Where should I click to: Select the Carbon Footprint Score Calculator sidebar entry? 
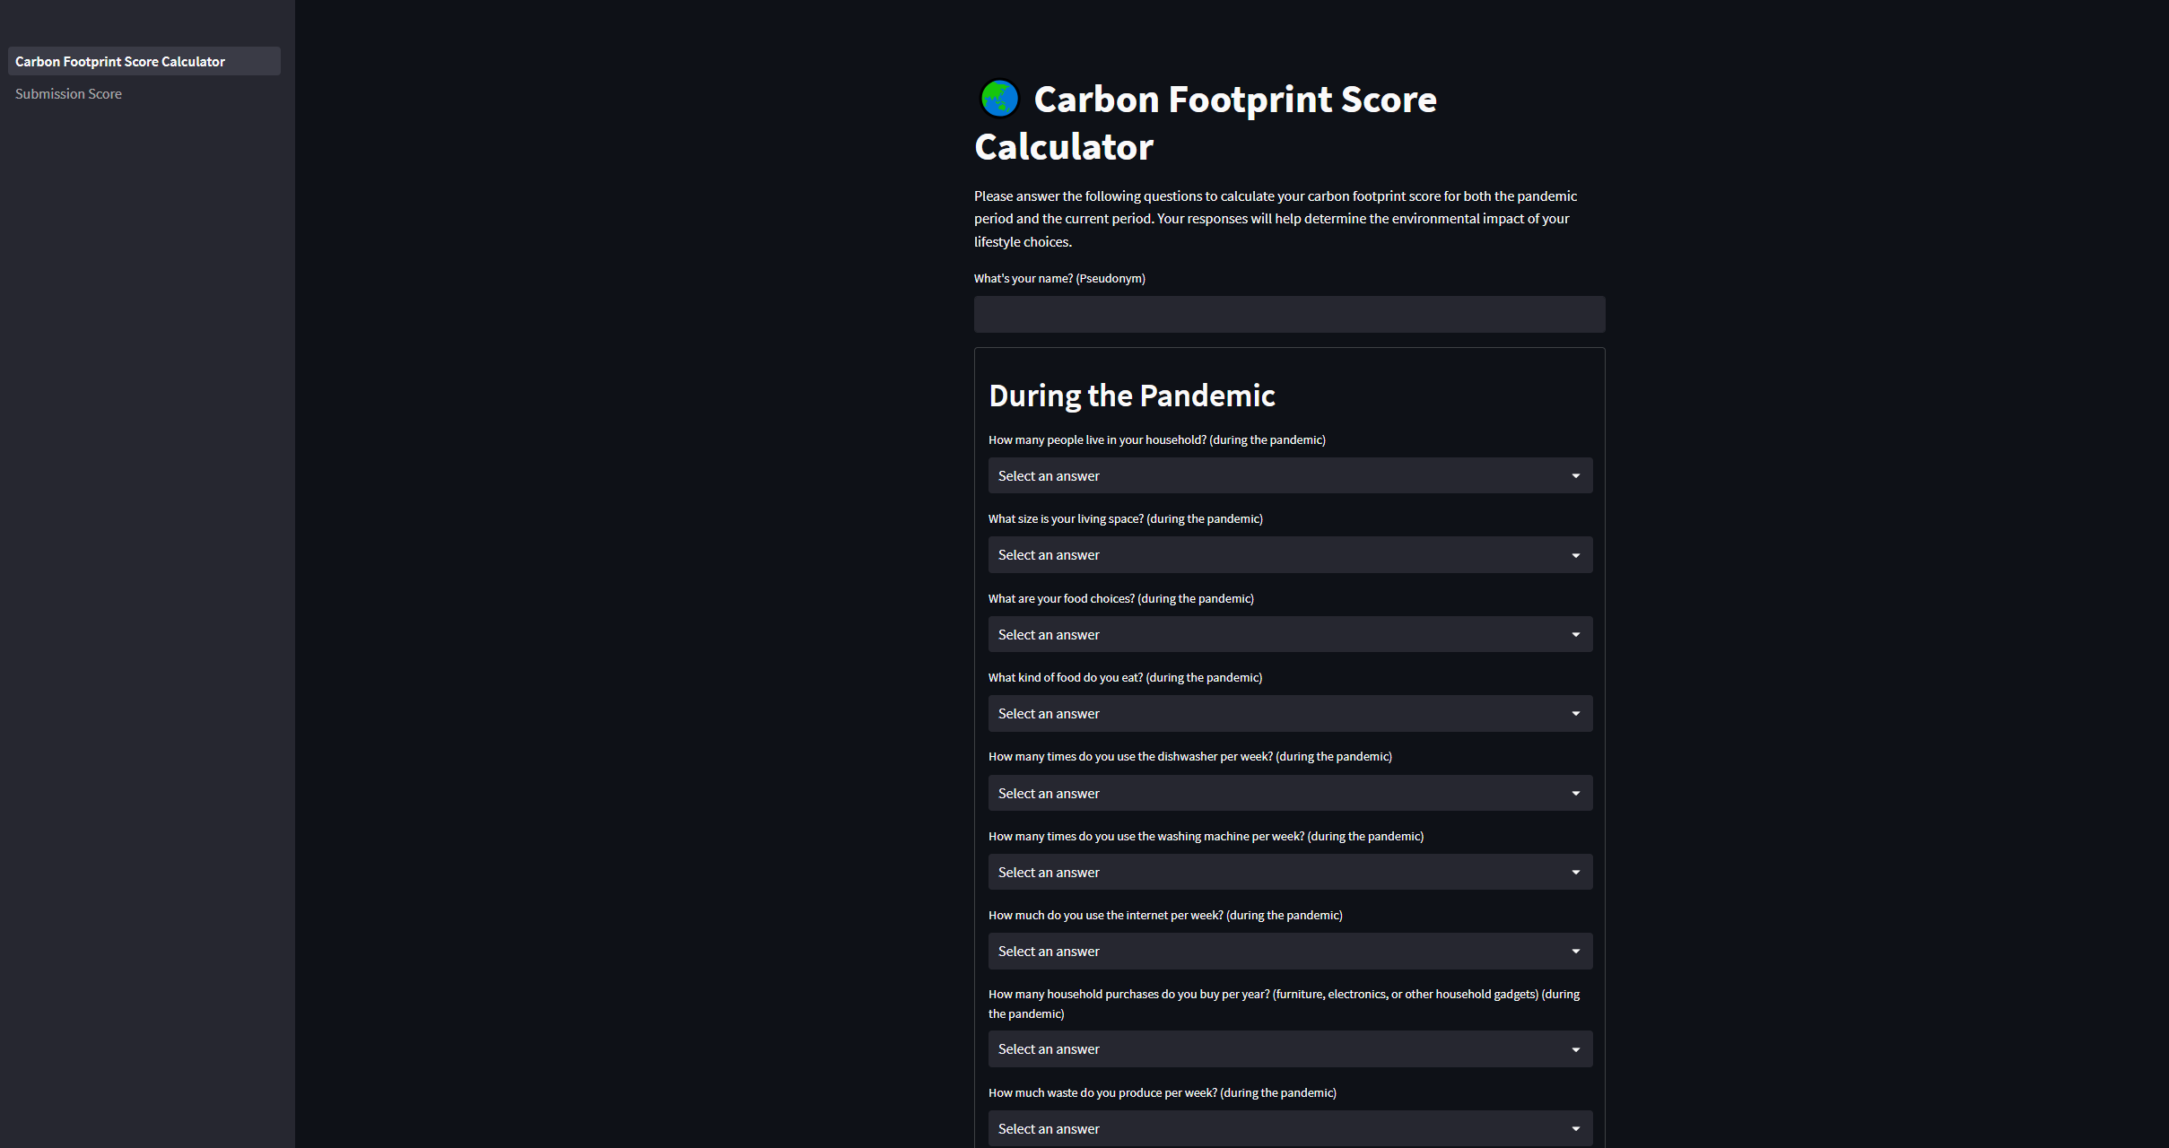click(x=144, y=61)
